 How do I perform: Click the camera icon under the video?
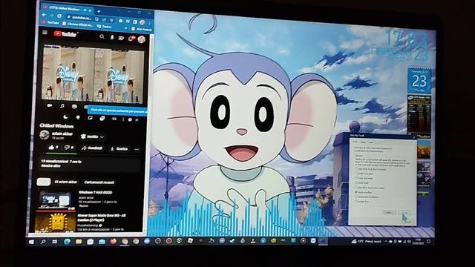tap(50, 105)
